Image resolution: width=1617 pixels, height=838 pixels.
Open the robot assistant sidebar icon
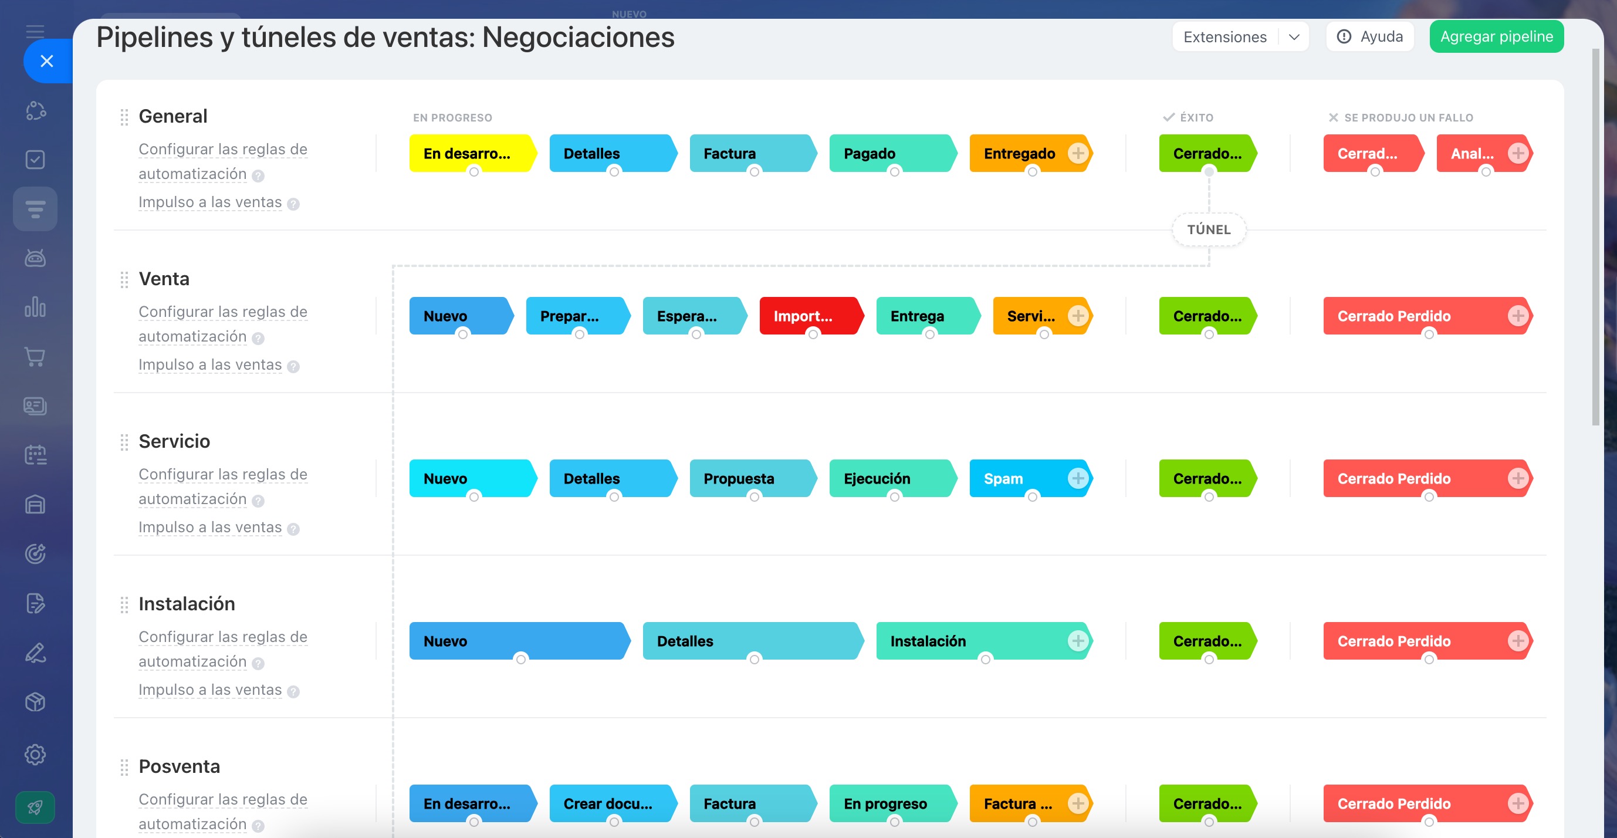(35, 258)
